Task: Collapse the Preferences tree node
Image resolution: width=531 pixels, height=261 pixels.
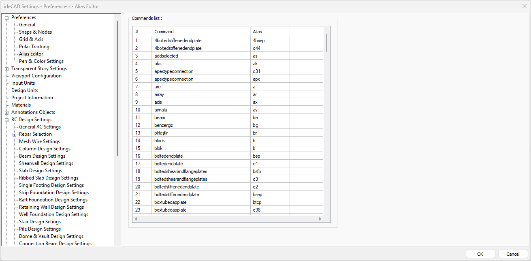Action: (7, 17)
